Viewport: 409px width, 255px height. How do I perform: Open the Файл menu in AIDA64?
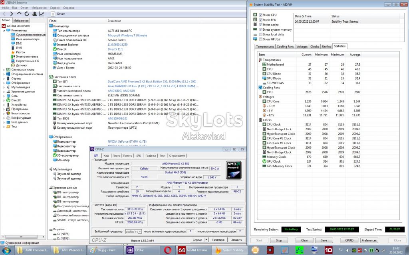[5, 8]
